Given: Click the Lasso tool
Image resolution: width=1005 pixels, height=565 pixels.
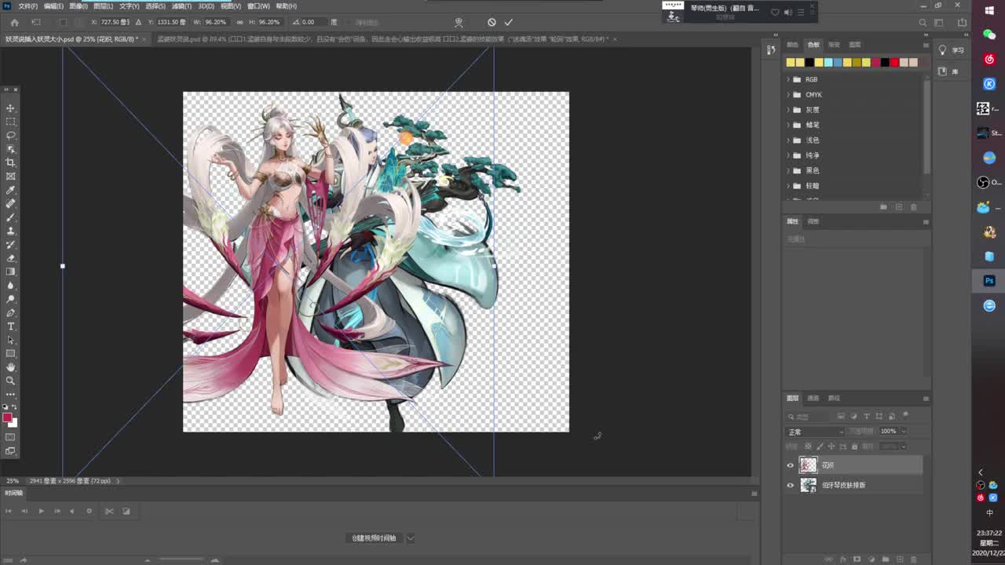Looking at the screenshot, I should coord(10,136).
